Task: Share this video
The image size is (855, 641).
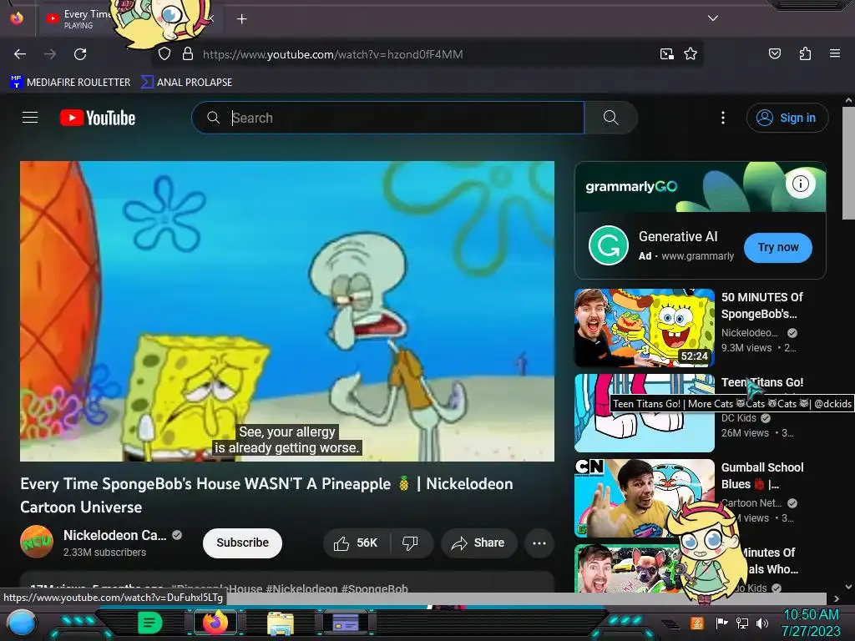Action: (x=478, y=543)
